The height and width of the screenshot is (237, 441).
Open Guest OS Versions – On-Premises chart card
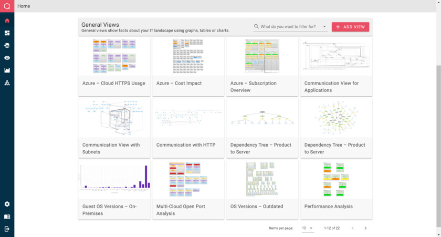pos(114,190)
